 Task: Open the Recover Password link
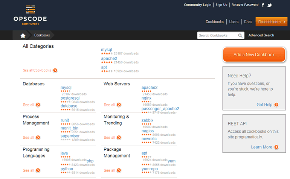tap(245, 5)
